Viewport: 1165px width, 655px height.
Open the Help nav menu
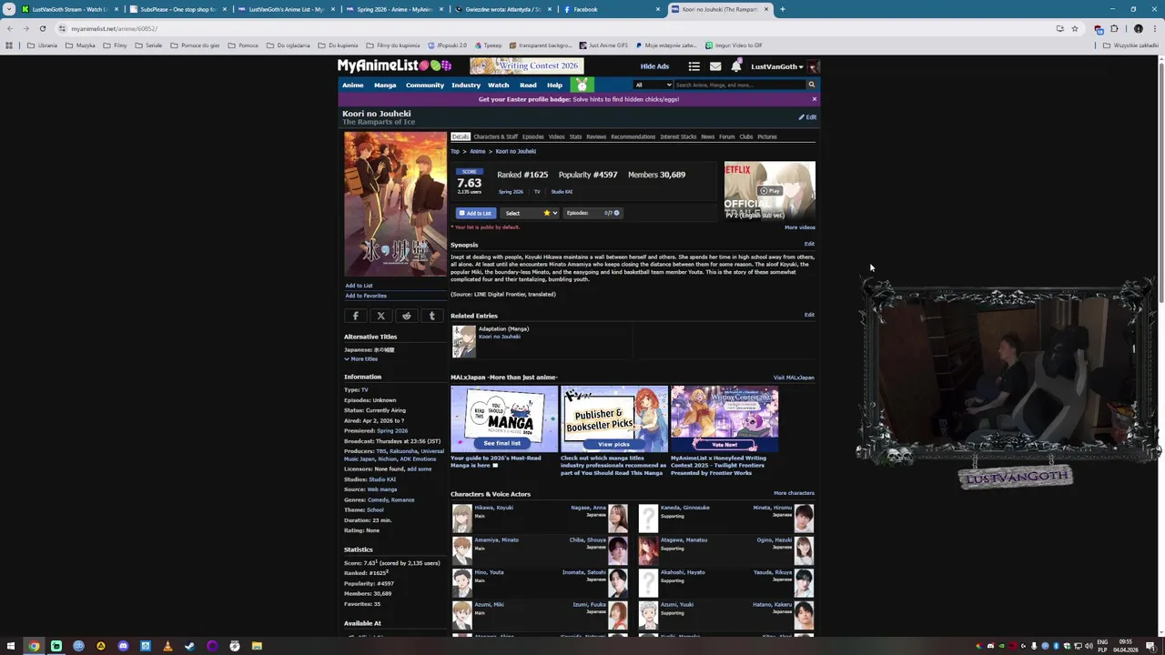(x=554, y=85)
